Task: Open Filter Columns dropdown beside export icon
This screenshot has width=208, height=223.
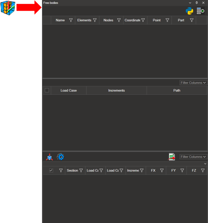Action: (x=193, y=157)
